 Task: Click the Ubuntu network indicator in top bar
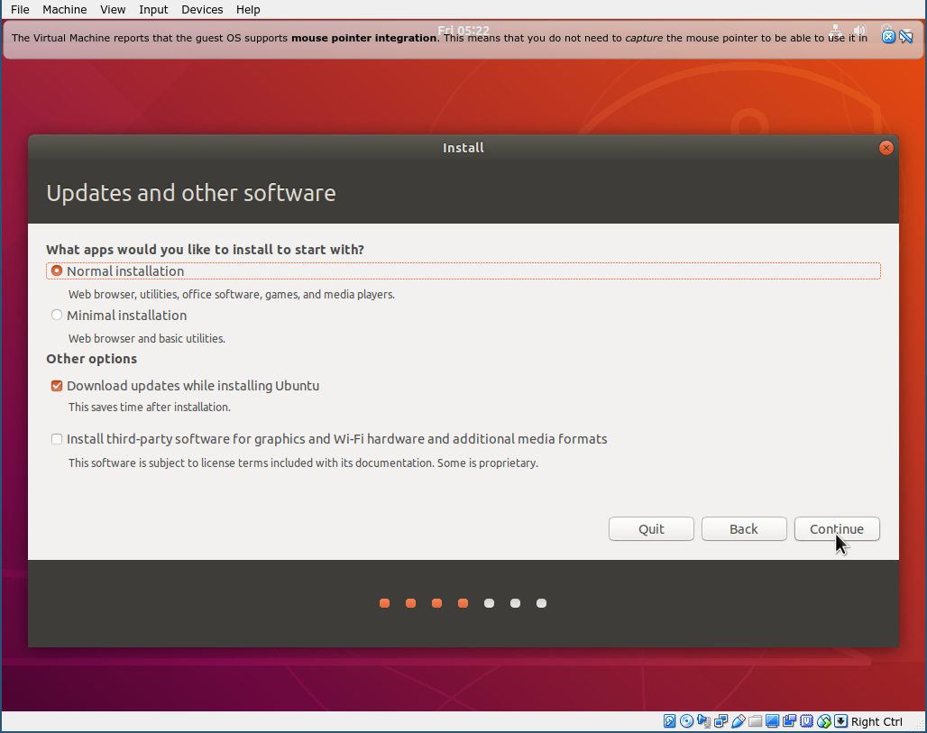[x=835, y=30]
